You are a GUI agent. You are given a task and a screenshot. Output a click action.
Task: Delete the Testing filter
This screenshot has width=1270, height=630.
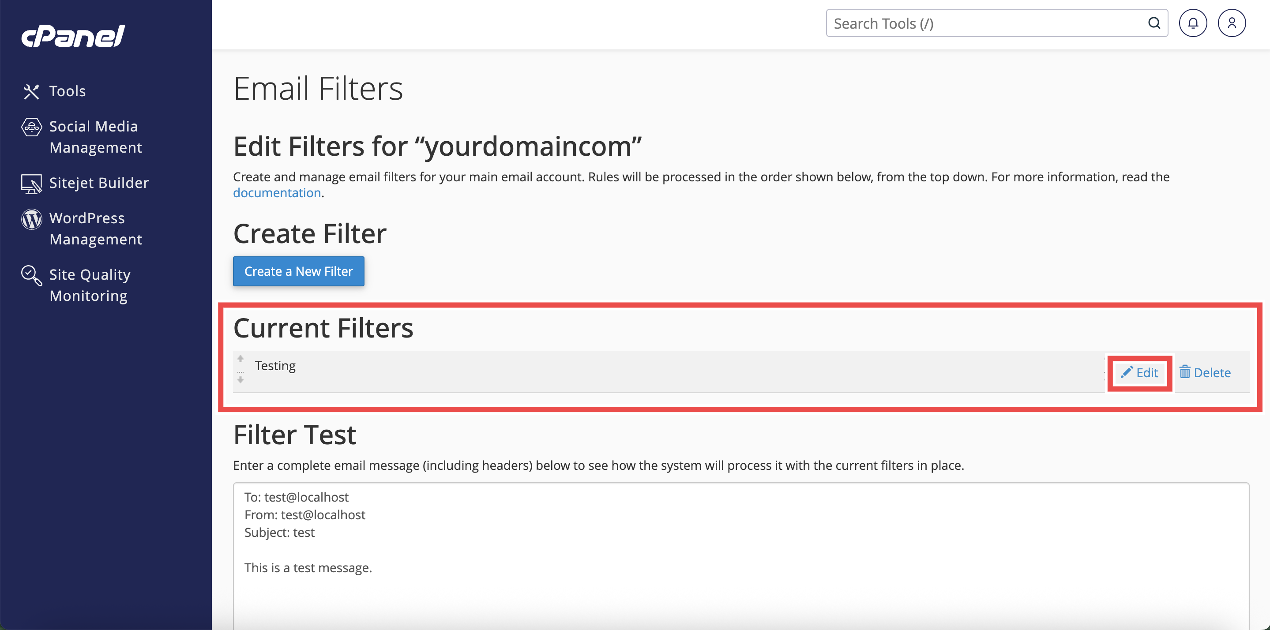click(1205, 373)
